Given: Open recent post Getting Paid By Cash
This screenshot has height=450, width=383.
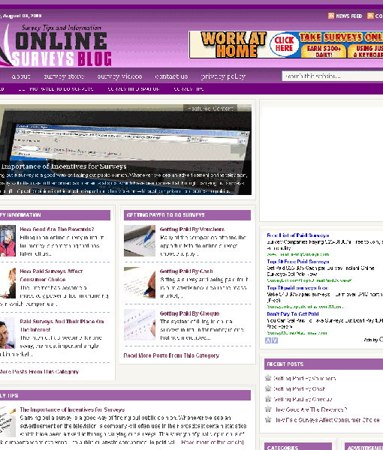Looking at the screenshot, I should (x=299, y=388).
